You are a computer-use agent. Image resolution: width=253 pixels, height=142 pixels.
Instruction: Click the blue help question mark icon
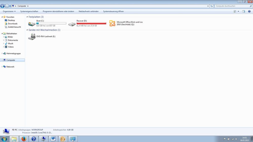tap(249, 11)
